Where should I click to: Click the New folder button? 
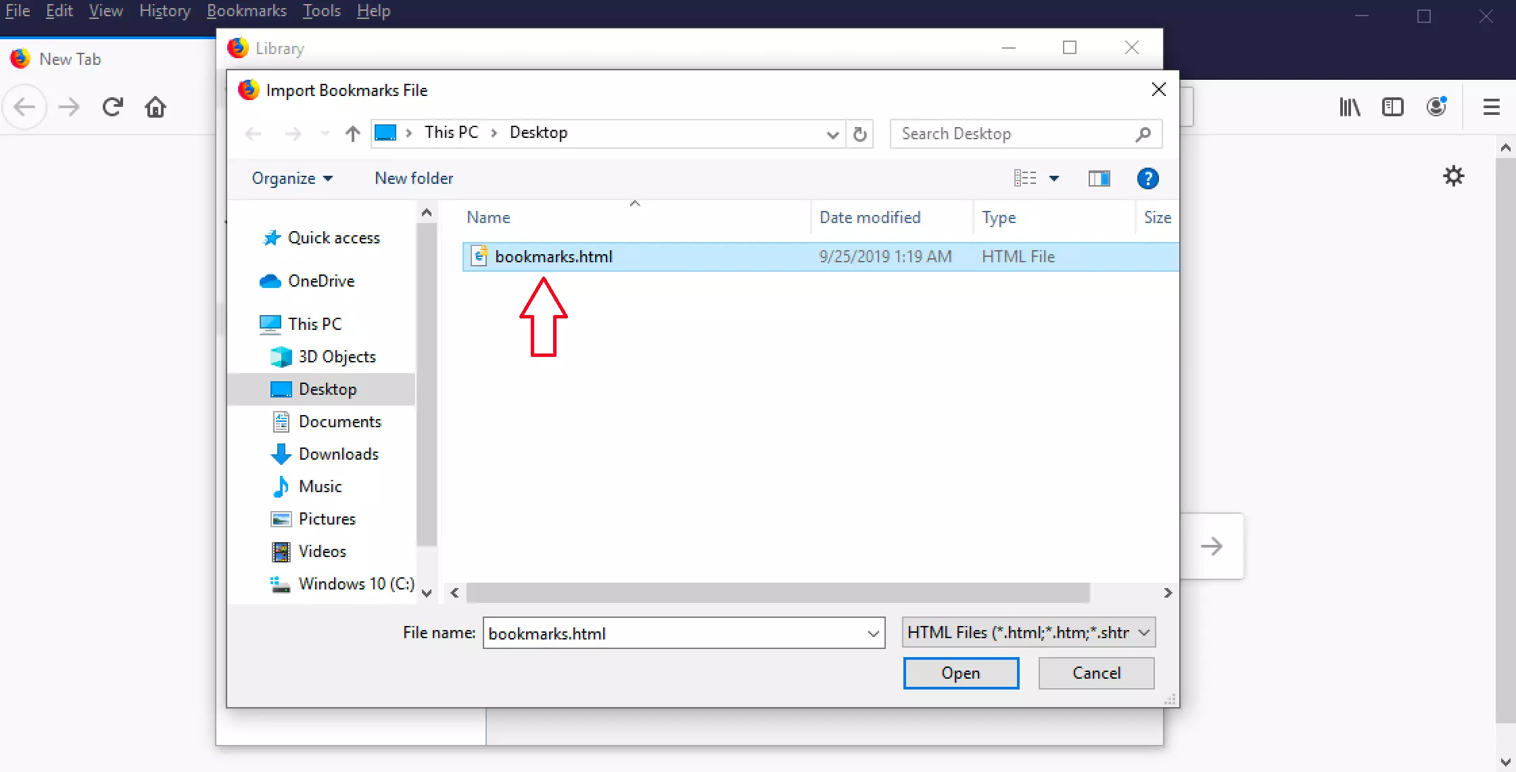click(413, 178)
